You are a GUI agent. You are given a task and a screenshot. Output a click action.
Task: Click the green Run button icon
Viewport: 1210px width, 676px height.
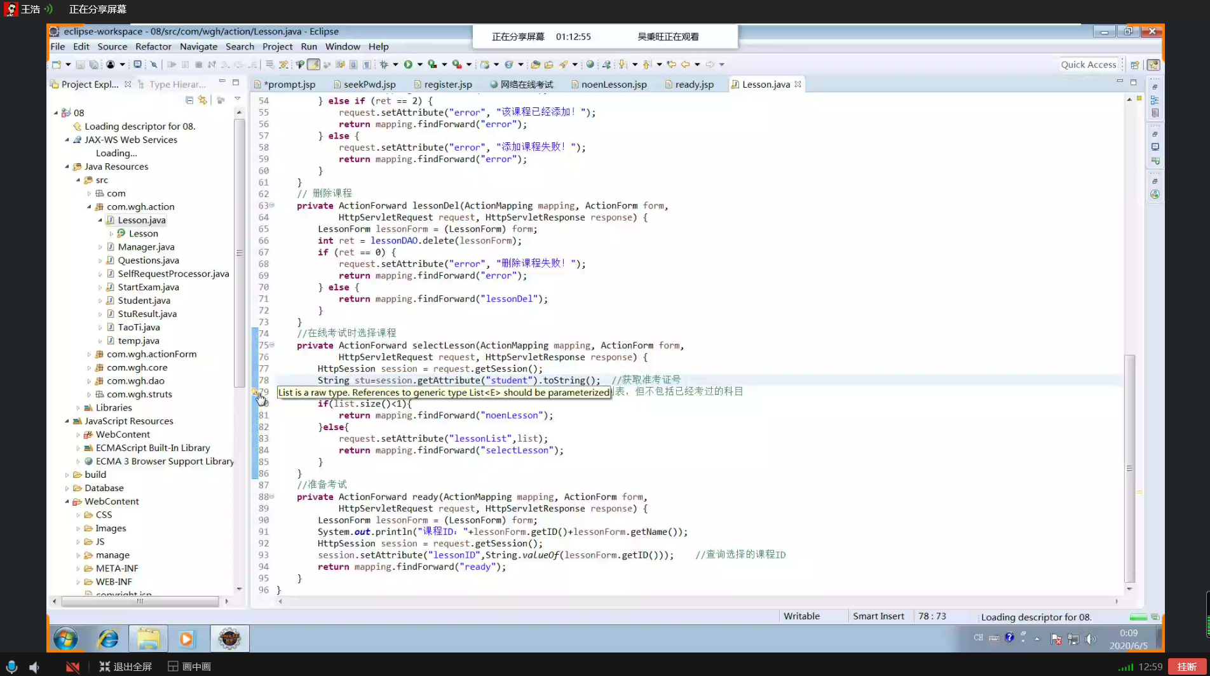coord(408,64)
